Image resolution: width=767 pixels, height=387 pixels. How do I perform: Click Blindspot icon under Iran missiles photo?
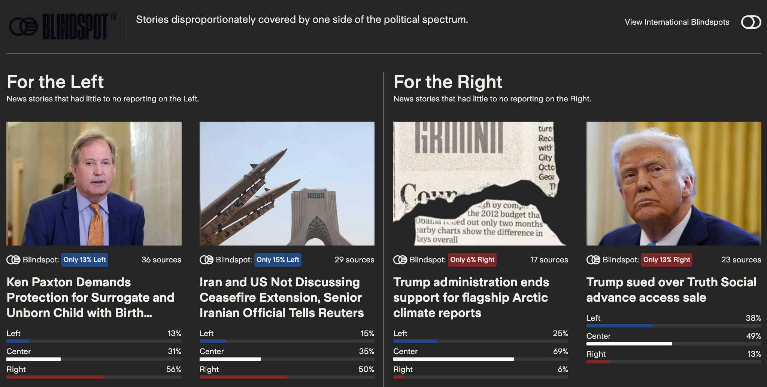[206, 260]
